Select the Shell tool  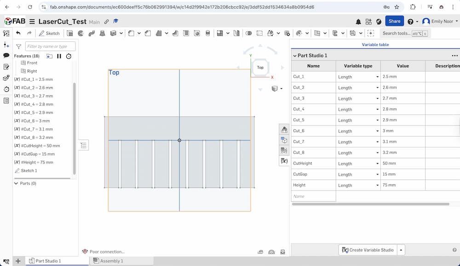[186, 34]
